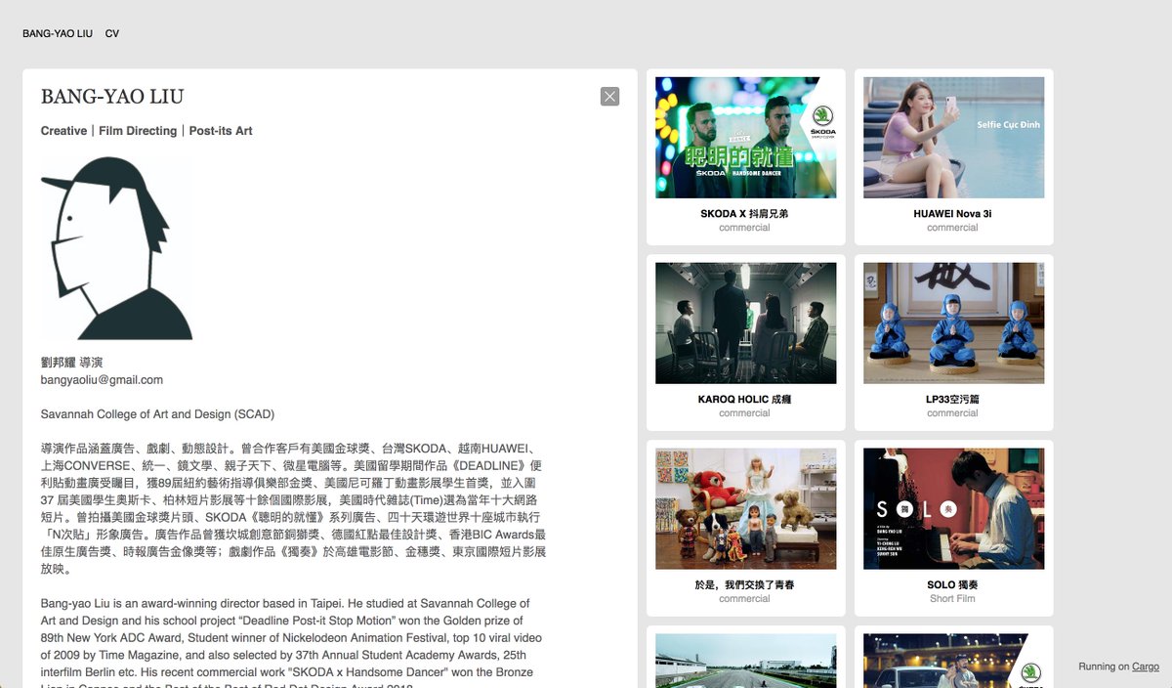Open partially visible racetrack thumbnail at bottom
This screenshot has width=1172, height=688.
click(x=745, y=661)
